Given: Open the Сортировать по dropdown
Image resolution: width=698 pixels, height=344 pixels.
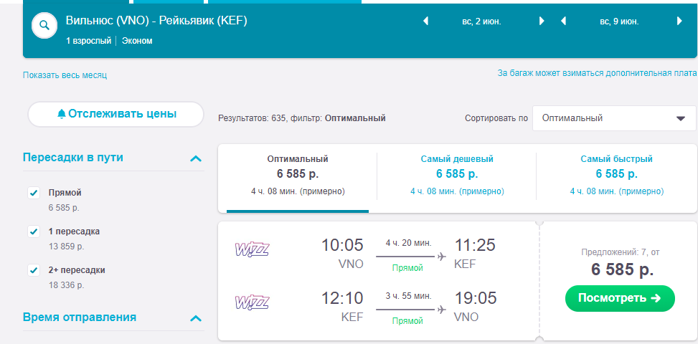Looking at the screenshot, I should click(614, 118).
